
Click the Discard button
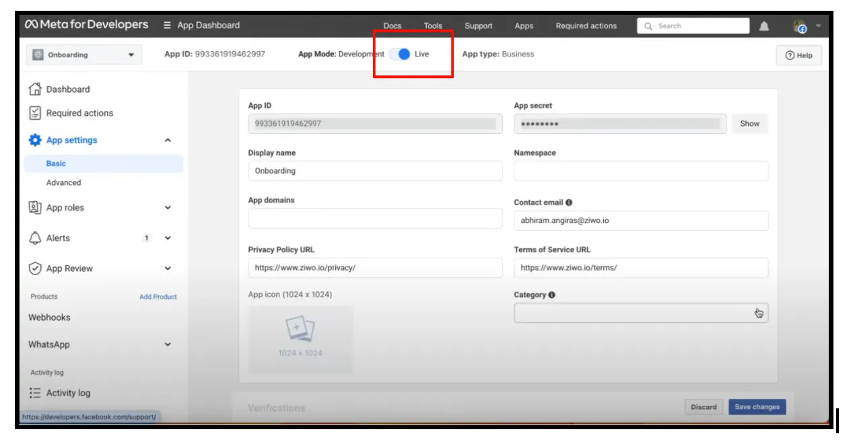(704, 407)
